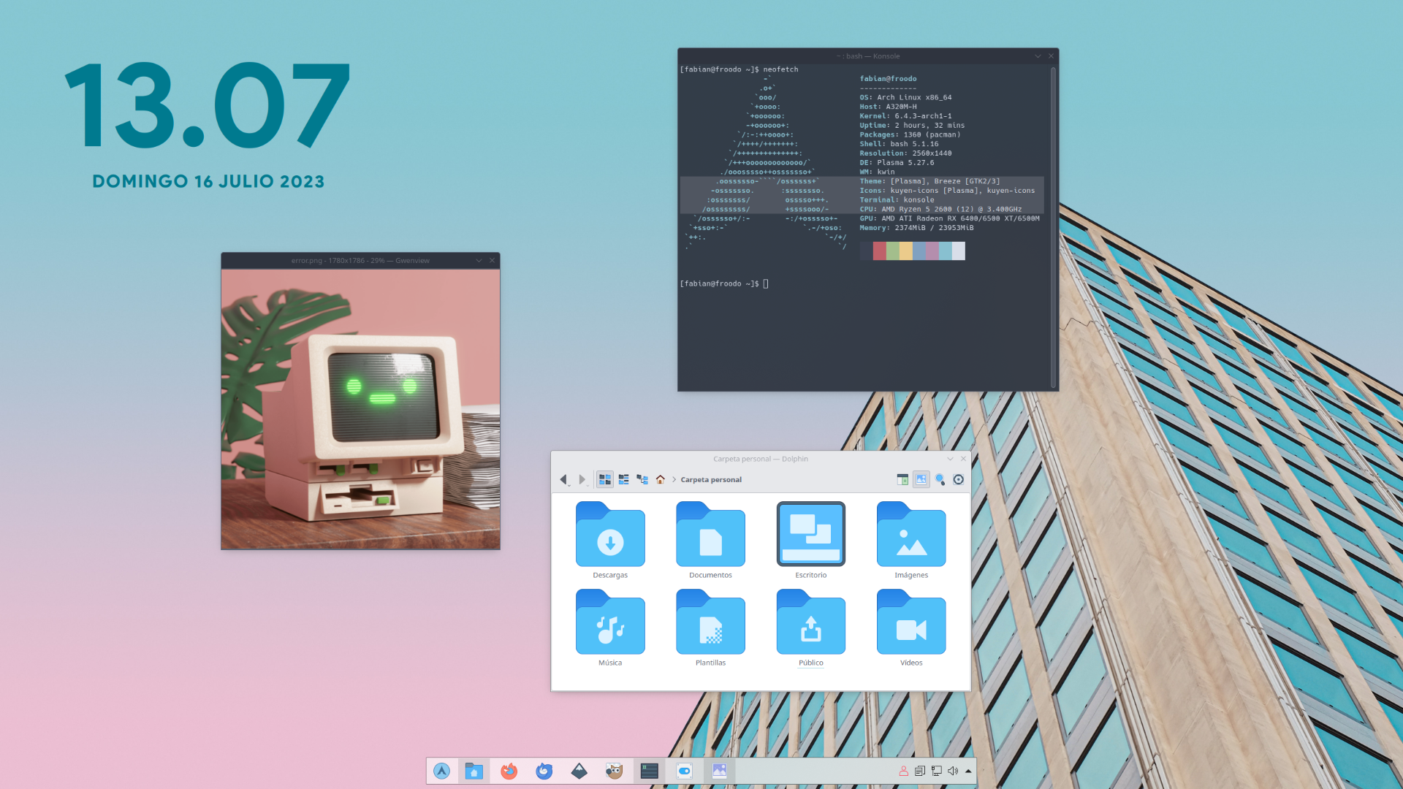
Task: Go back in Dolphin navigation
Action: click(x=563, y=480)
